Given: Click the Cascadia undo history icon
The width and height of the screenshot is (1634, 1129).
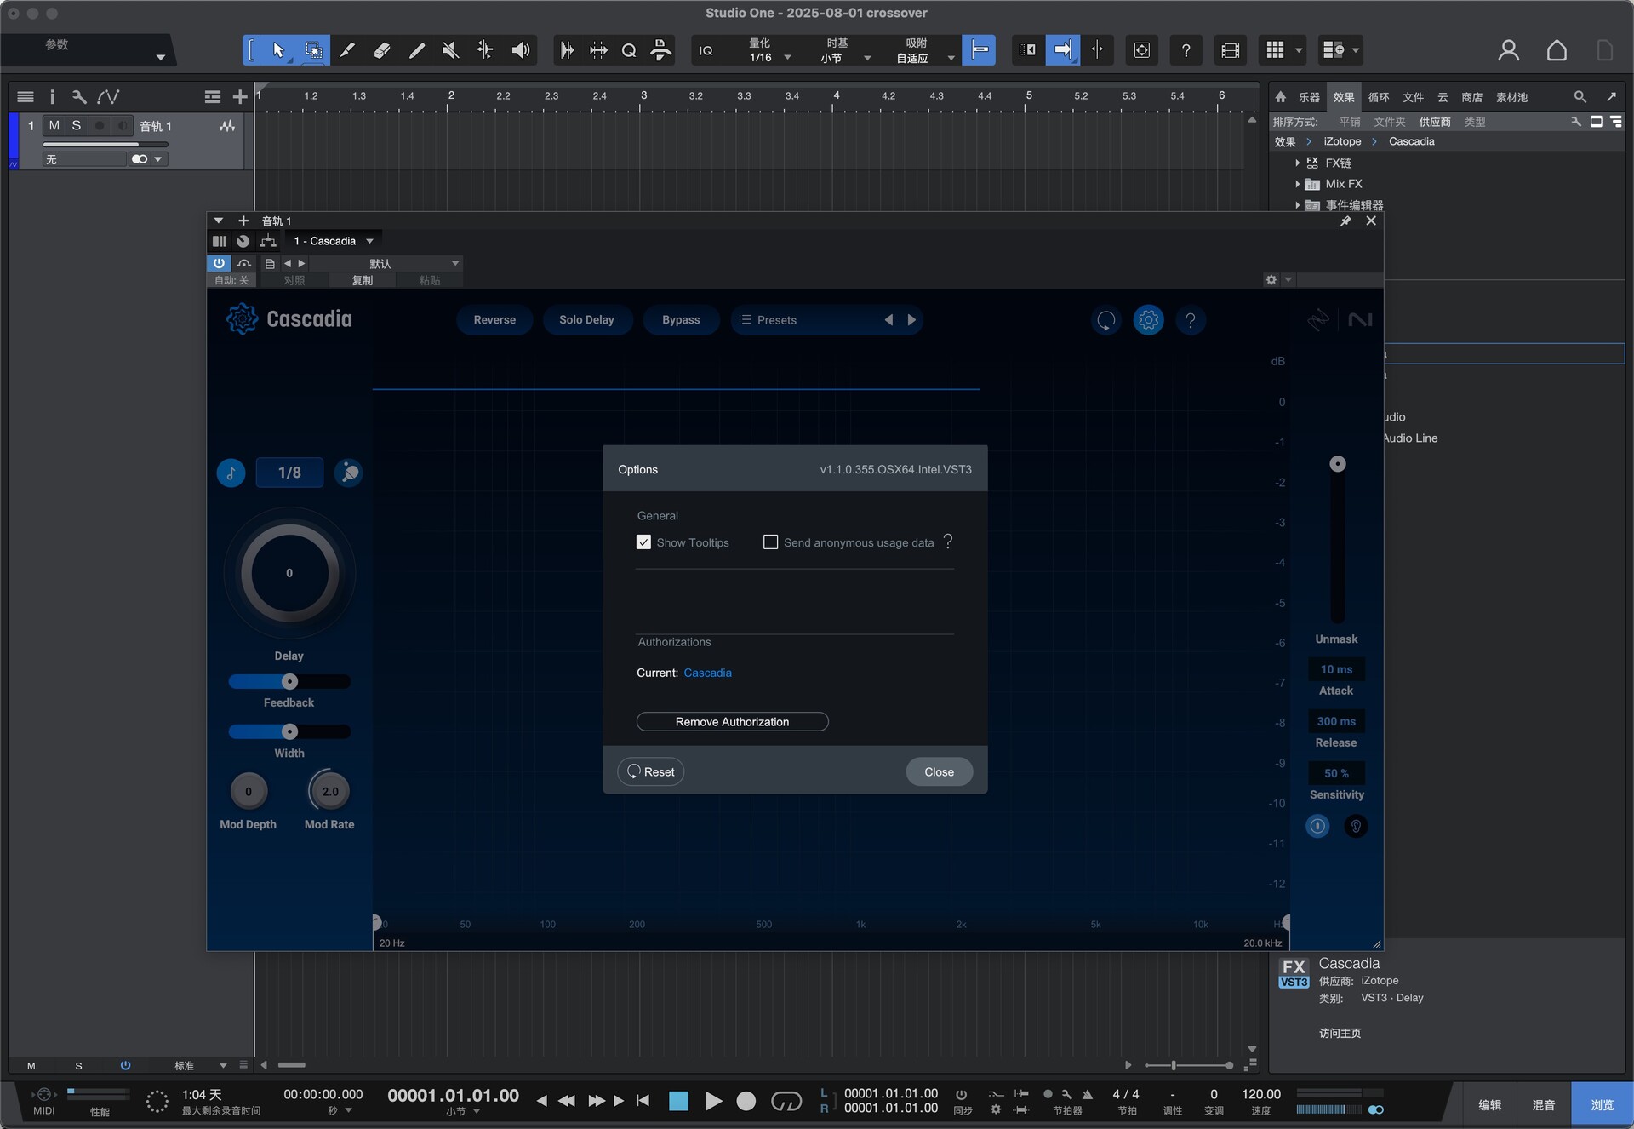Looking at the screenshot, I should coord(1106,320).
